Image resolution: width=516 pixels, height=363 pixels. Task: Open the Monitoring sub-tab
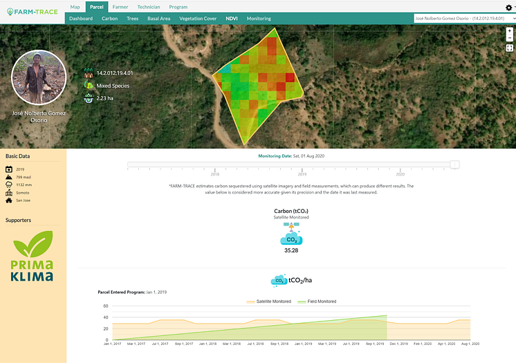(259, 19)
